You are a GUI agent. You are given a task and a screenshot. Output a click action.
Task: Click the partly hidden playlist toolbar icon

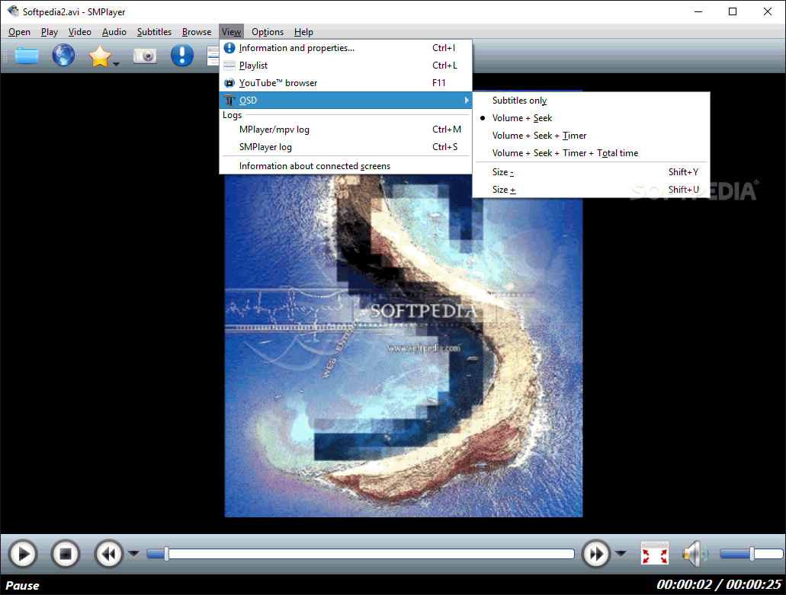coord(213,56)
